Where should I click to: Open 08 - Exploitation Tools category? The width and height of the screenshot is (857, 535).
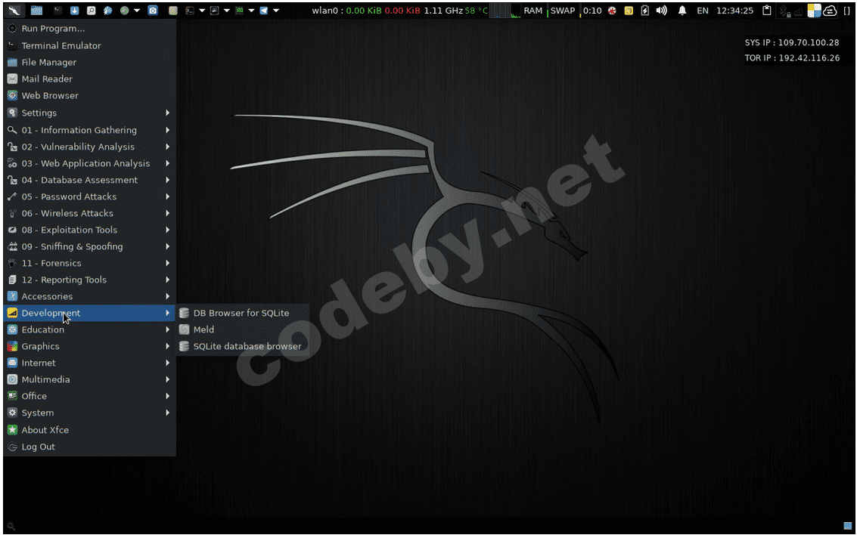[90, 230]
